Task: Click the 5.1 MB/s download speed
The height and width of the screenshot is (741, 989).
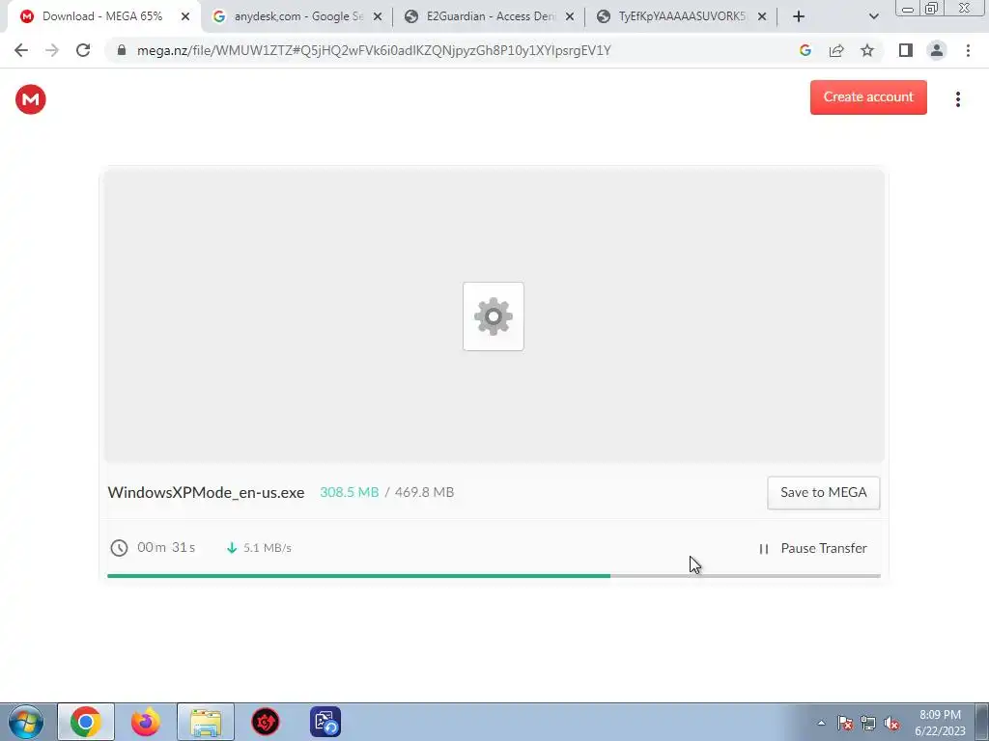Action: [x=268, y=548]
